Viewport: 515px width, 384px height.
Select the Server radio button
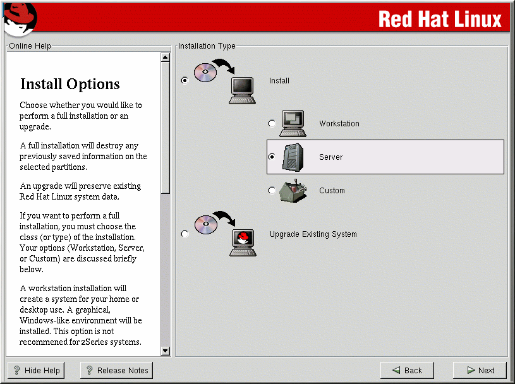272,157
